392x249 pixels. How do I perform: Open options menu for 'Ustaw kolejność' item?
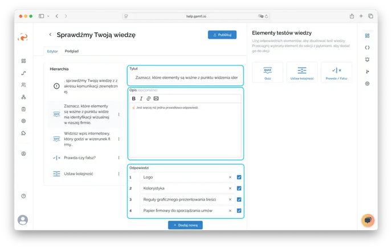[x=119, y=174]
